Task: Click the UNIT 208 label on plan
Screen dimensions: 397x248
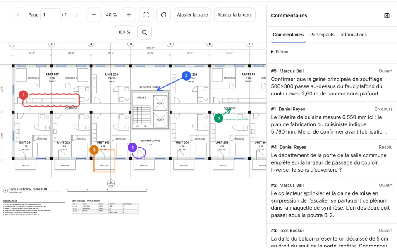Action: tap(111, 74)
